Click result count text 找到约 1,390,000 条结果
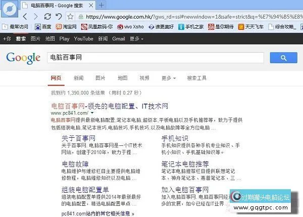This screenshot has width=303, height=217. 78,93
